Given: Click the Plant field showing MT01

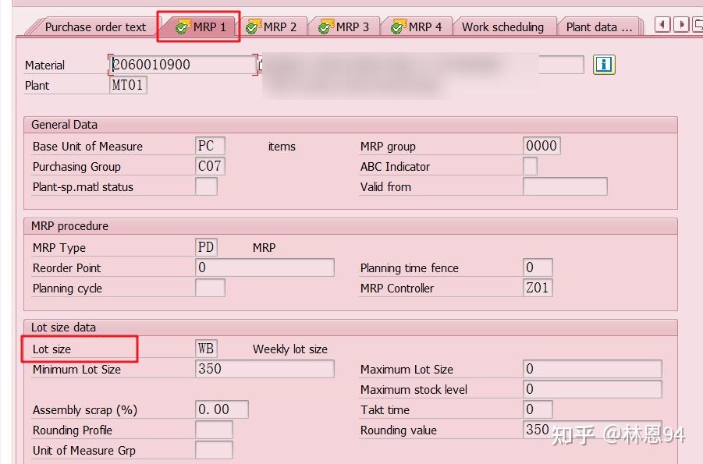Looking at the screenshot, I should pos(127,85).
